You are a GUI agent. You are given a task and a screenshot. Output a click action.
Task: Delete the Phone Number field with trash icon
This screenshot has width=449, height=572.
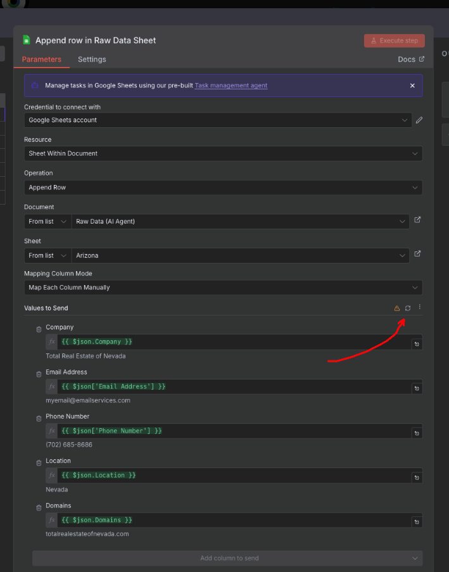point(39,418)
